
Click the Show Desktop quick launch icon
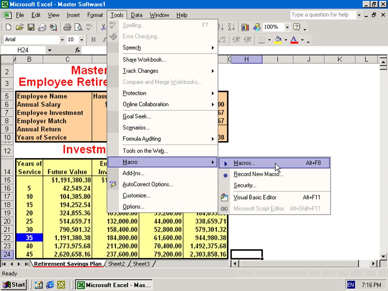click(39, 285)
